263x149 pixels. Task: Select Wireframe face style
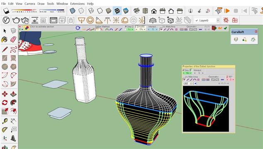(x=91, y=11)
